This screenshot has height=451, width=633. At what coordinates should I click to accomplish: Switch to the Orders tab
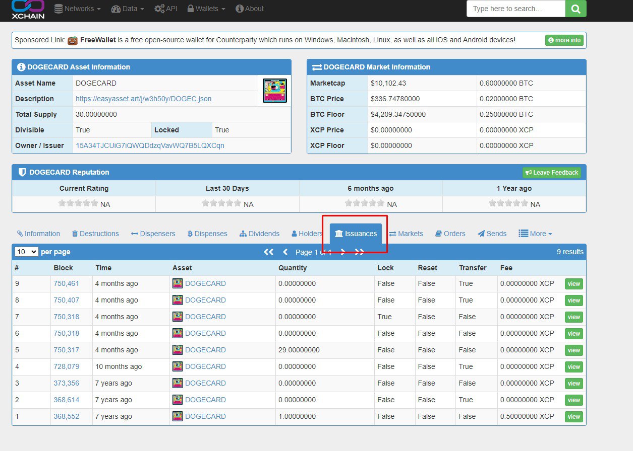(450, 234)
